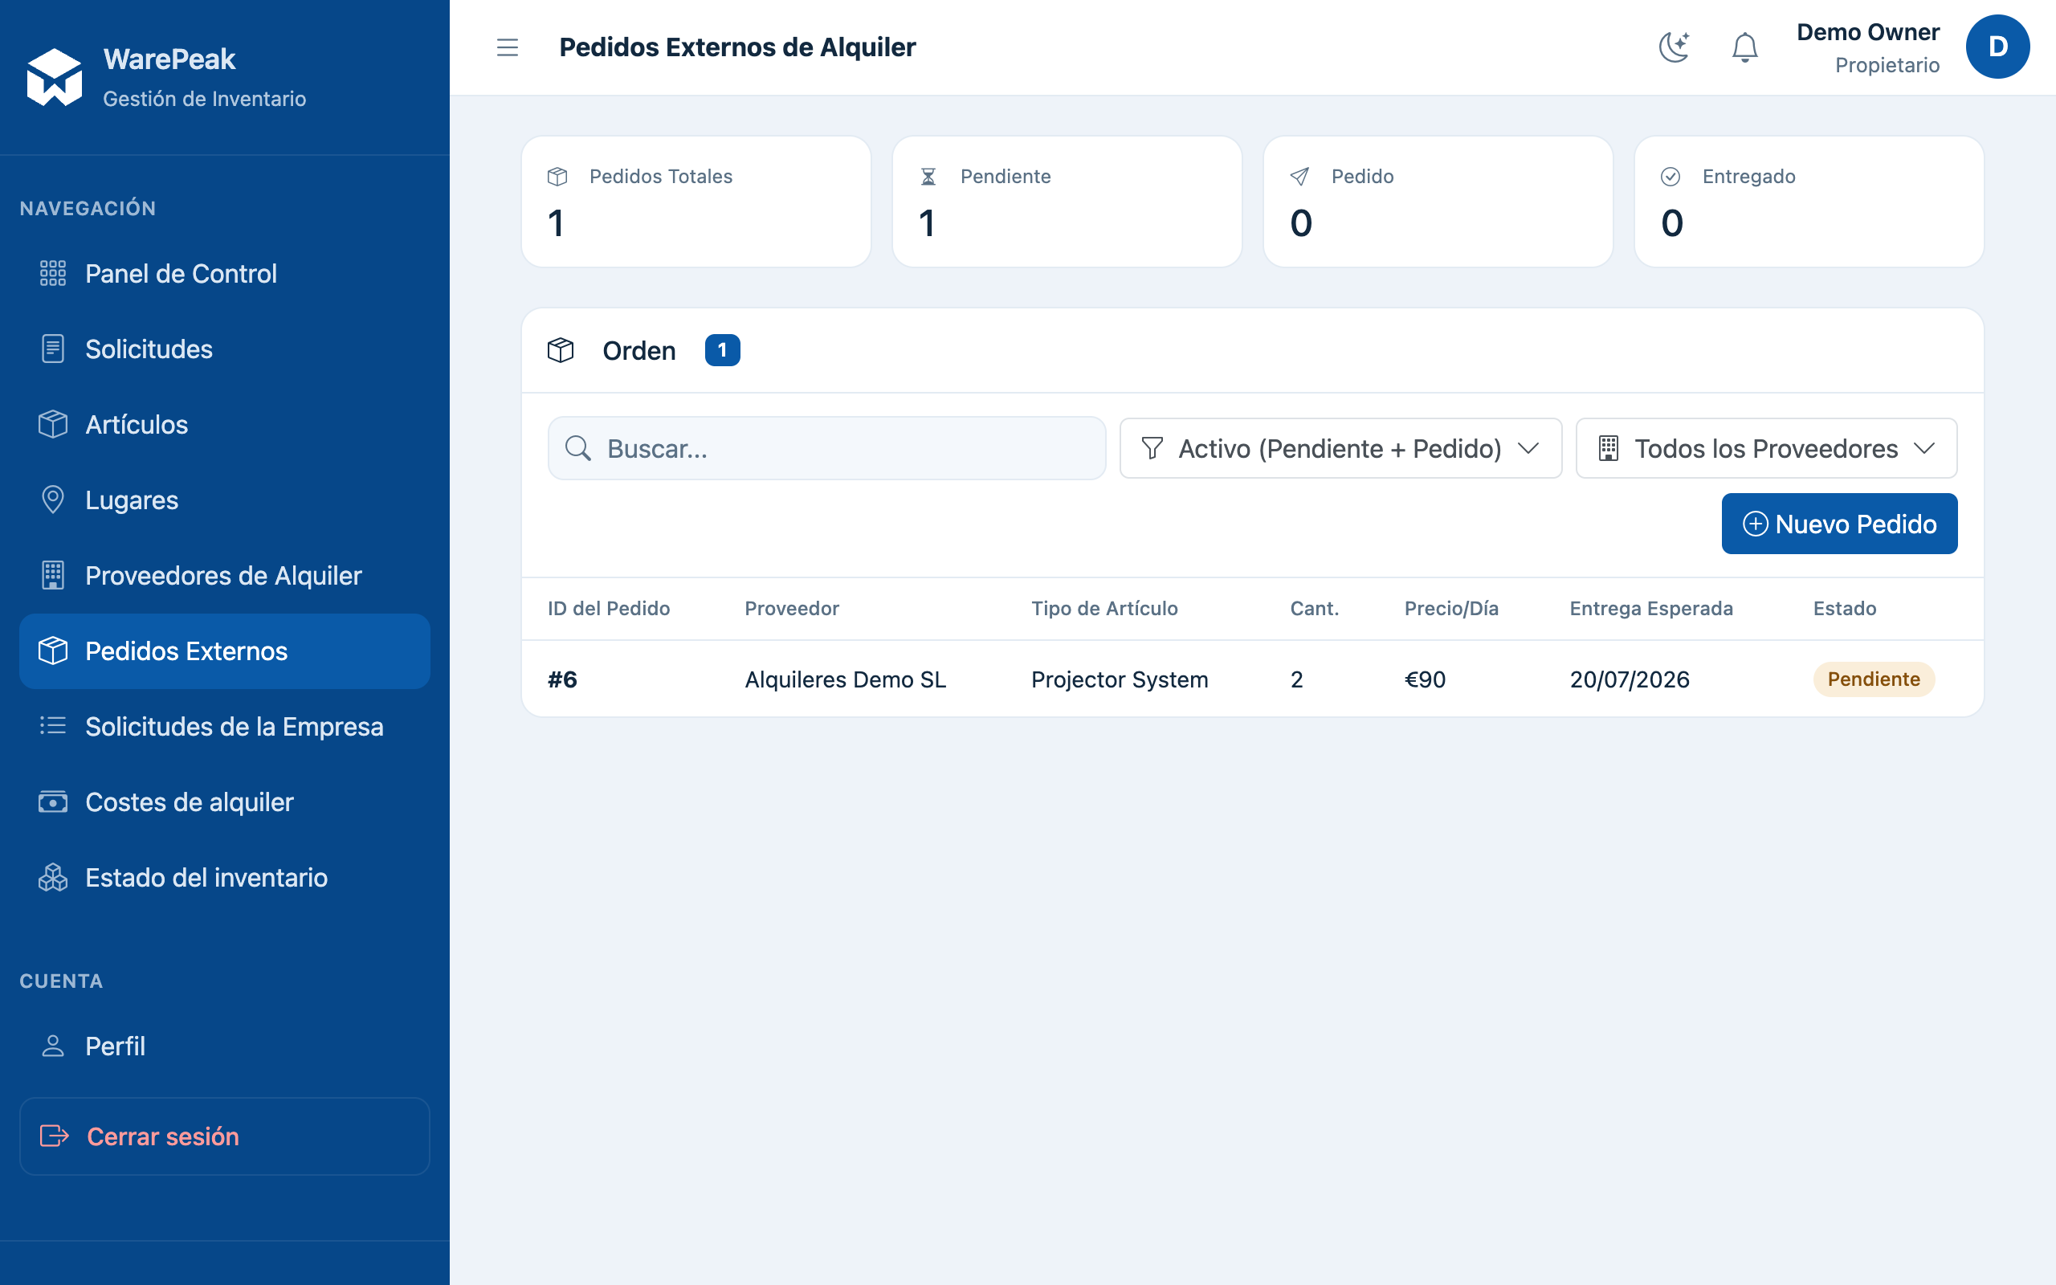This screenshot has height=1285, width=2056.
Task: Select Pedidos Externos menu item
Action: [224, 651]
